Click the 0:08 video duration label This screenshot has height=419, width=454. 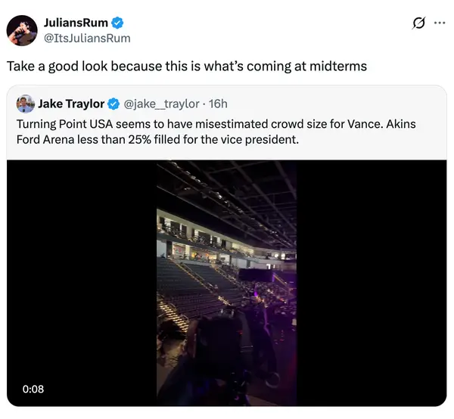33,390
